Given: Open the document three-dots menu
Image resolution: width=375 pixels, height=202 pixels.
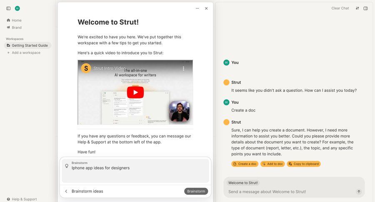Looking at the screenshot, I should click(x=197, y=8).
